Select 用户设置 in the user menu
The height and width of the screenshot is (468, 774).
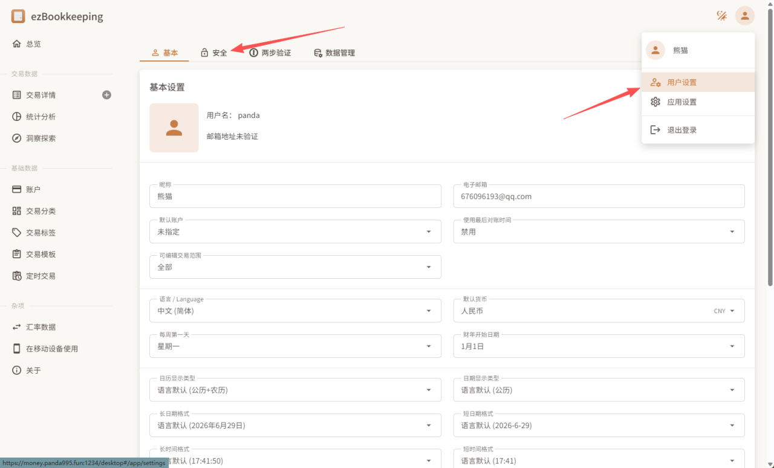click(x=698, y=83)
